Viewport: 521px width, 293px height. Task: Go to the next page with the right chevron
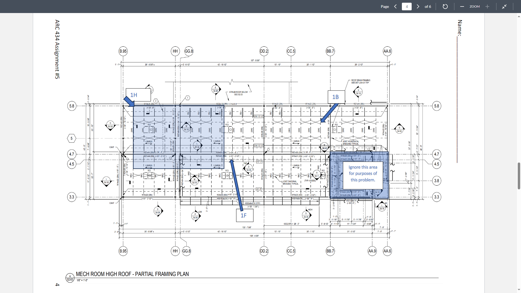pyautogui.click(x=418, y=7)
